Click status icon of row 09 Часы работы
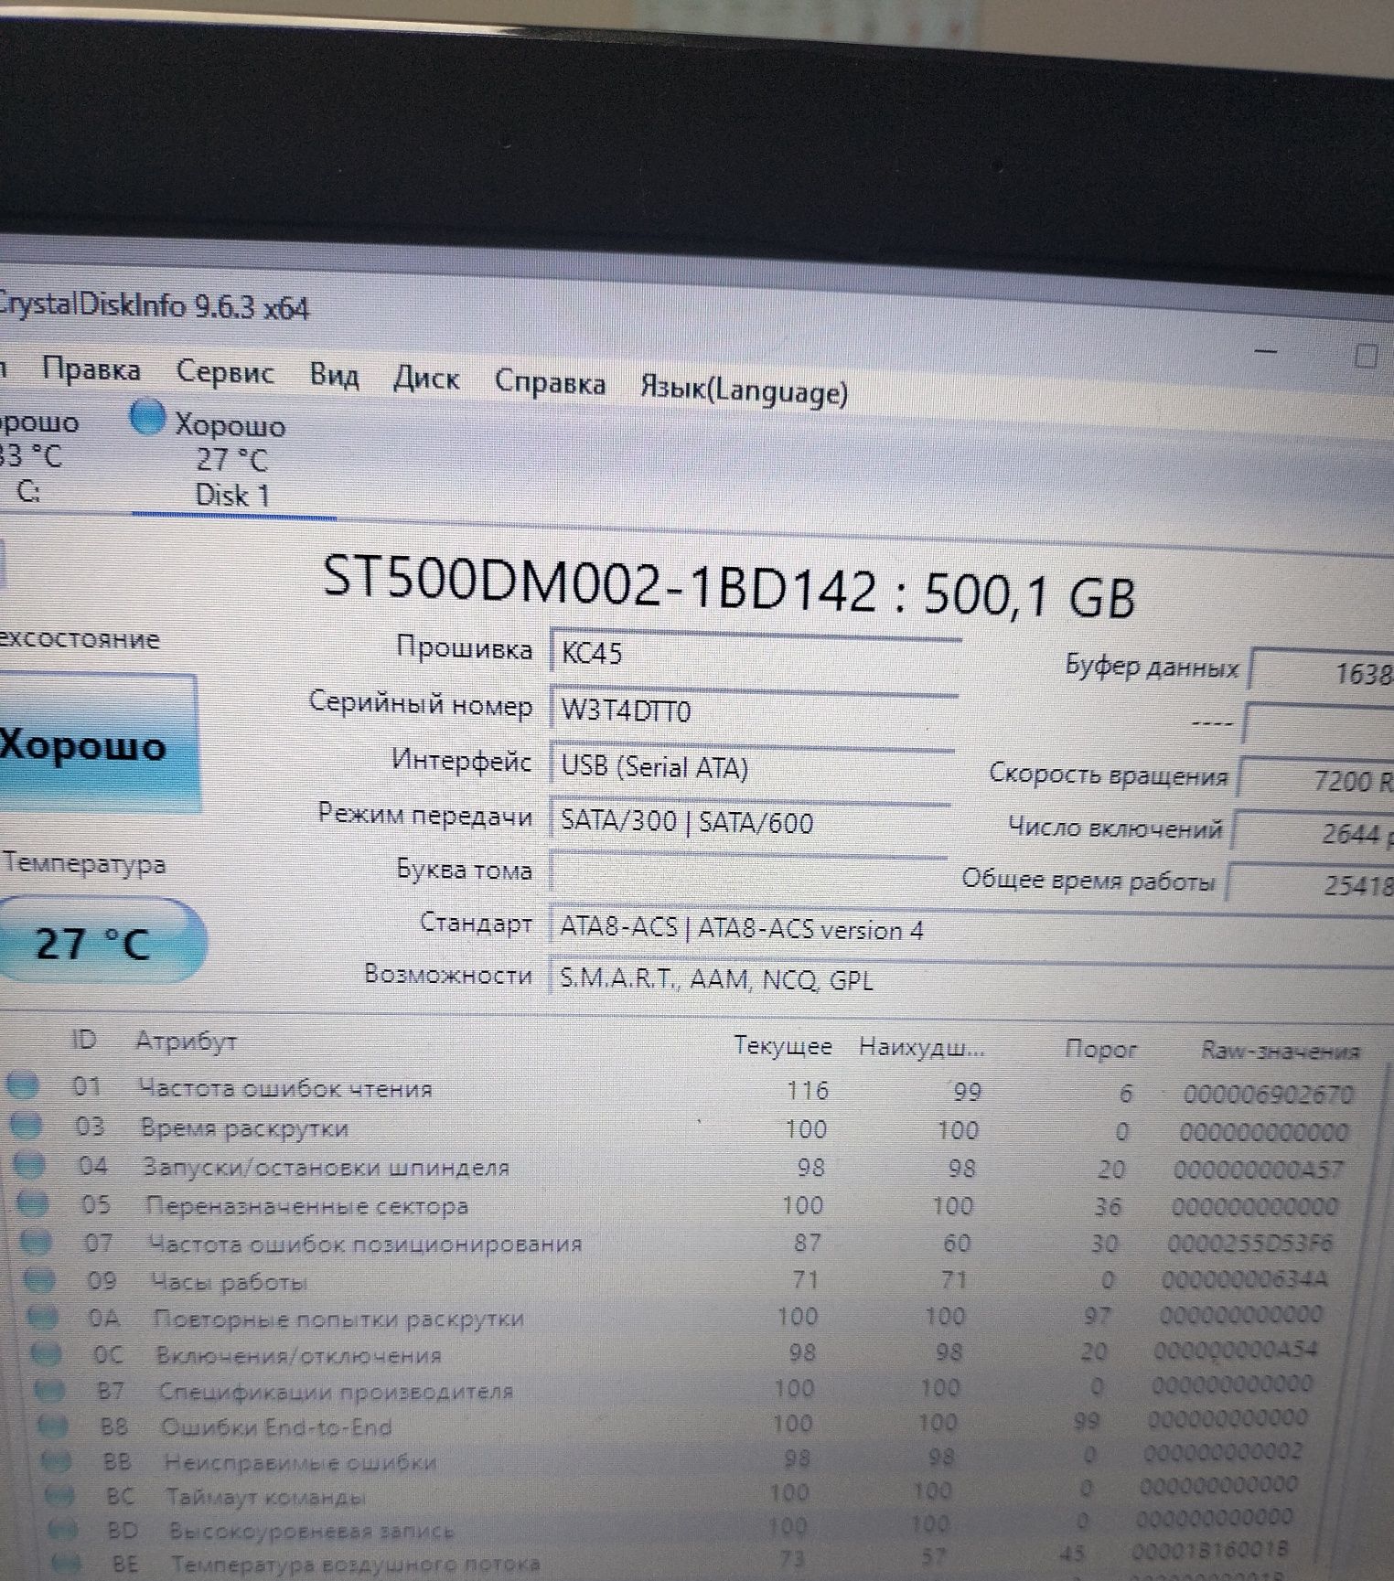 (41, 1280)
